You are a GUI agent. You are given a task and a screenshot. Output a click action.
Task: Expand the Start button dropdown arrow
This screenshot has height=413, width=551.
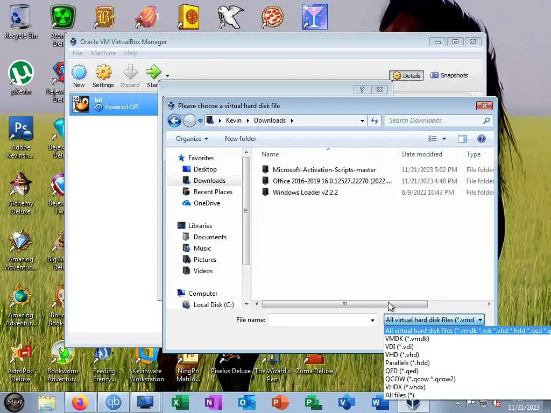click(168, 75)
